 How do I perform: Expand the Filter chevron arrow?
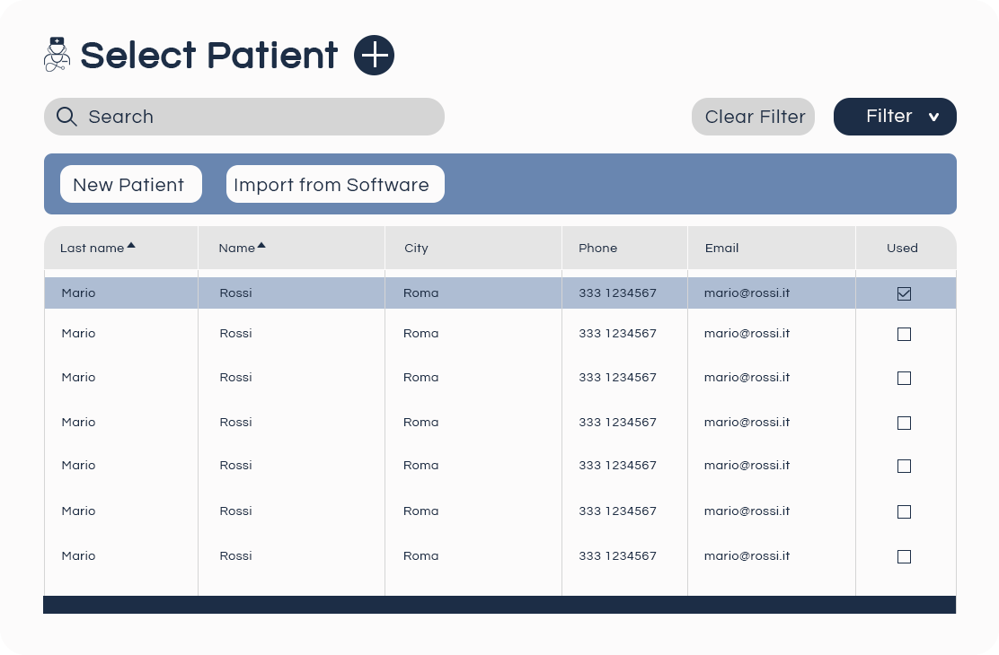coord(933,118)
